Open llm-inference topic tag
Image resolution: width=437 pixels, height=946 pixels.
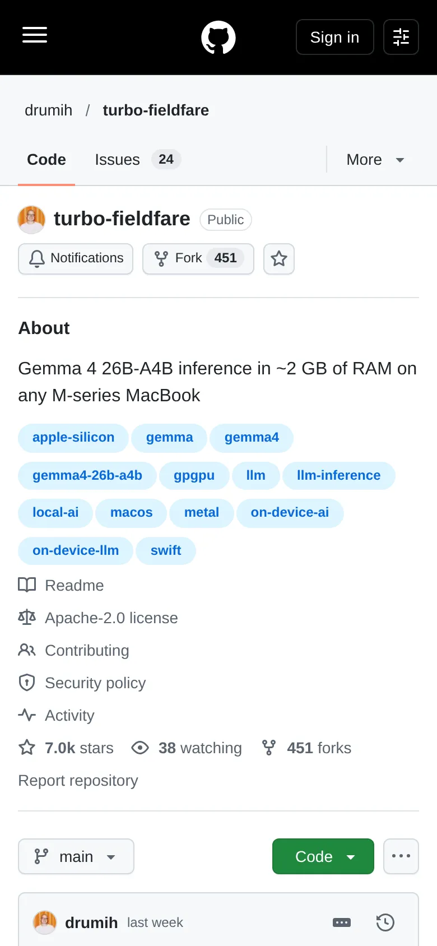pos(339,476)
